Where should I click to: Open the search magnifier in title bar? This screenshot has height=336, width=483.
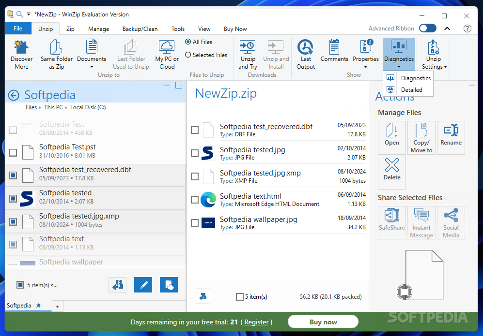[20, 14]
